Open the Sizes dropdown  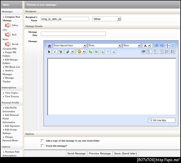(132, 46)
